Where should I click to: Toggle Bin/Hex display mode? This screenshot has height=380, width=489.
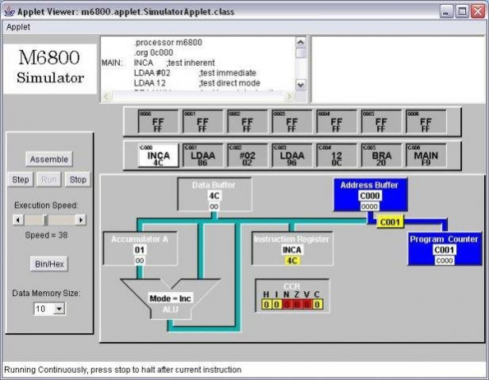pyautogui.click(x=49, y=264)
